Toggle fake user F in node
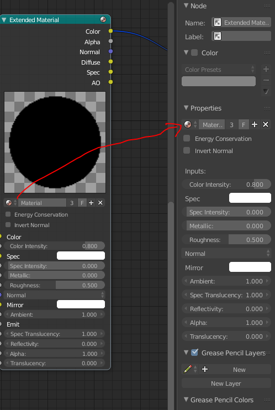 [x=82, y=203]
